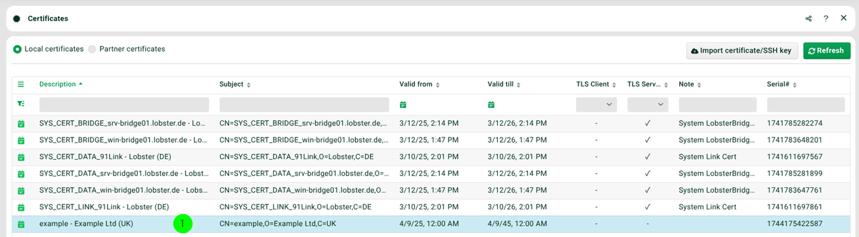Click Import certificate/SSH key button
This screenshot has width=859, height=237.
[742, 50]
